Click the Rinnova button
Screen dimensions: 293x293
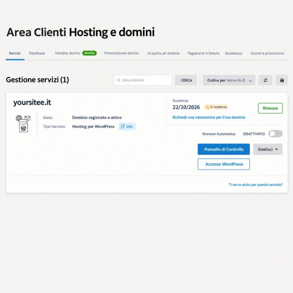click(270, 108)
